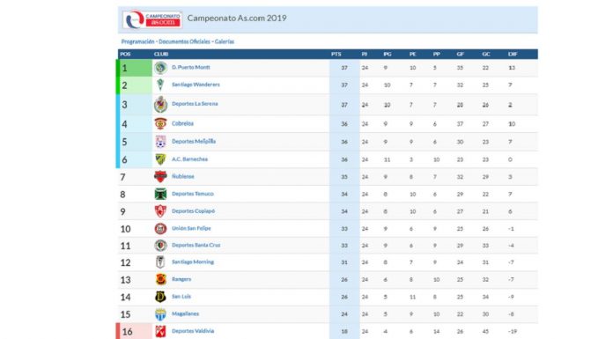Click the A.C. Barnechea crest

(160, 159)
